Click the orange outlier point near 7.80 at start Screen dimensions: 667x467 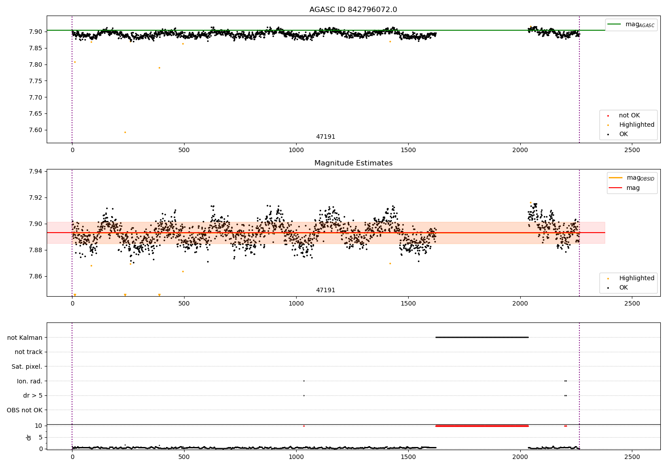pyautogui.click(x=75, y=62)
